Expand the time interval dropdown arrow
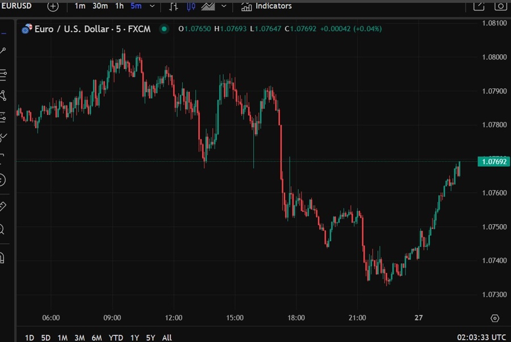The width and height of the screenshot is (511, 342). [x=151, y=6]
